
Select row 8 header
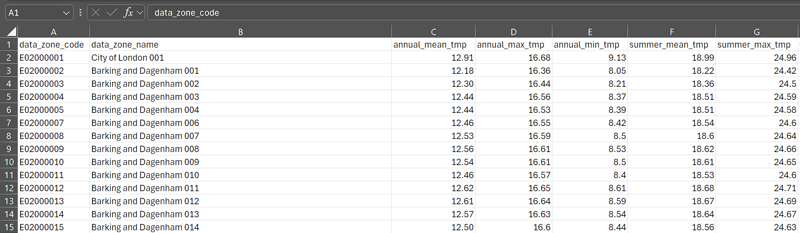coord(9,136)
